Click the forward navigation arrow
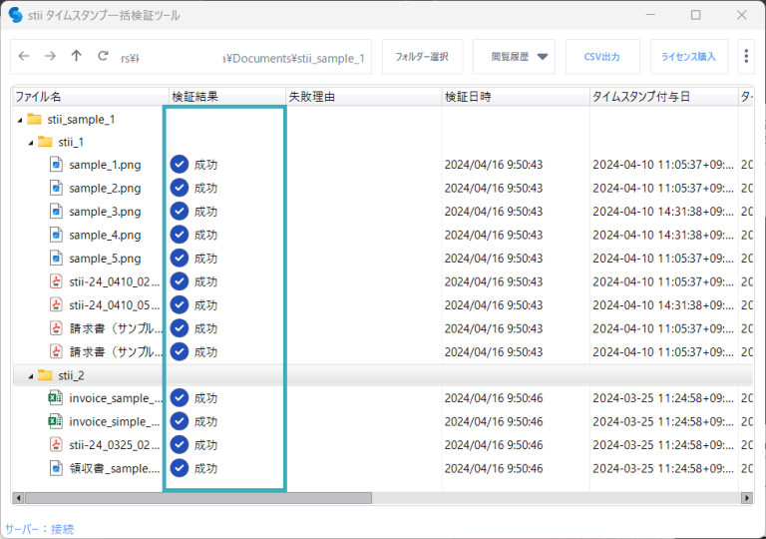766x539 pixels. pos(50,57)
